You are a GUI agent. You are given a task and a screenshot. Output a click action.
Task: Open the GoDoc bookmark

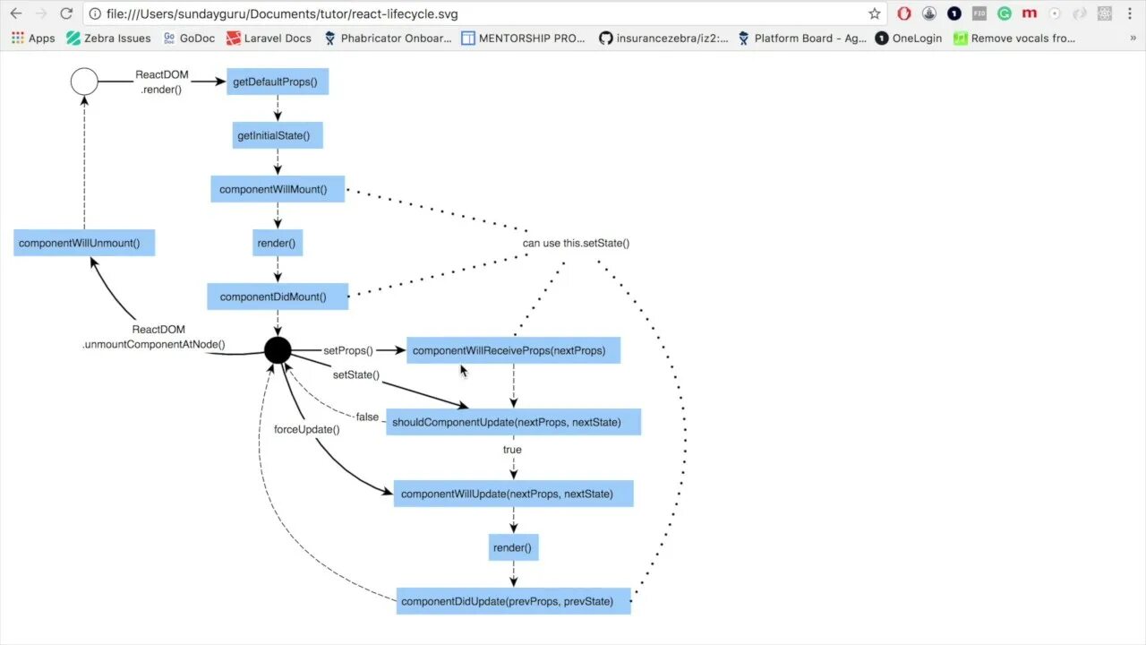click(x=189, y=39)
